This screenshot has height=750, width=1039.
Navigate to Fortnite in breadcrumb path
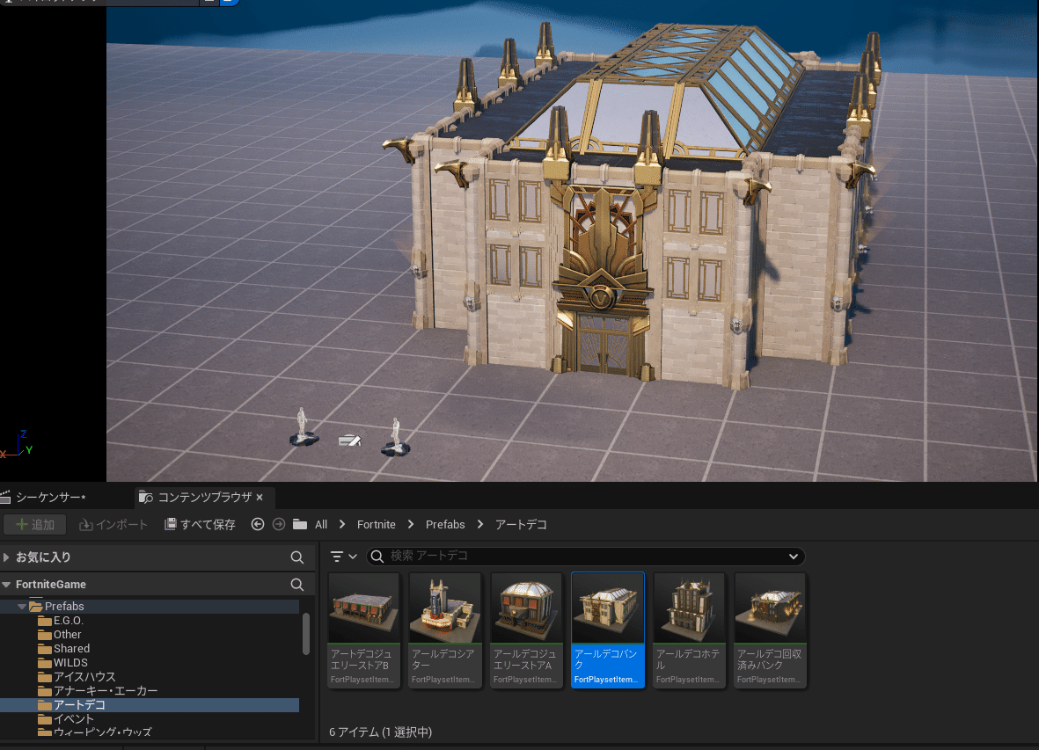[x=376, y=524]
